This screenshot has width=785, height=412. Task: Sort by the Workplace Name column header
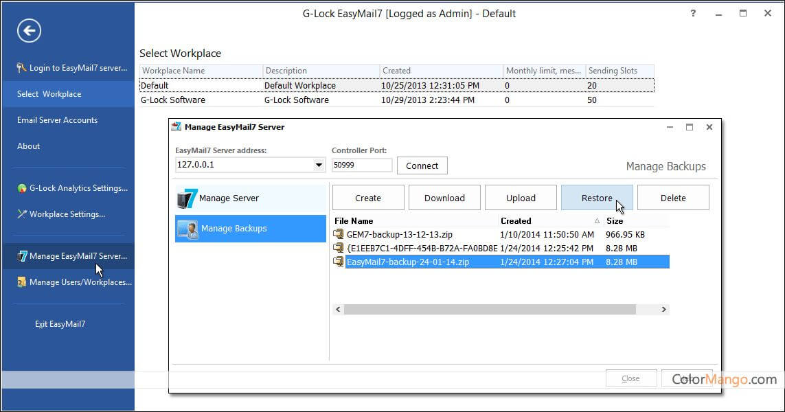[x=201, y=71]
